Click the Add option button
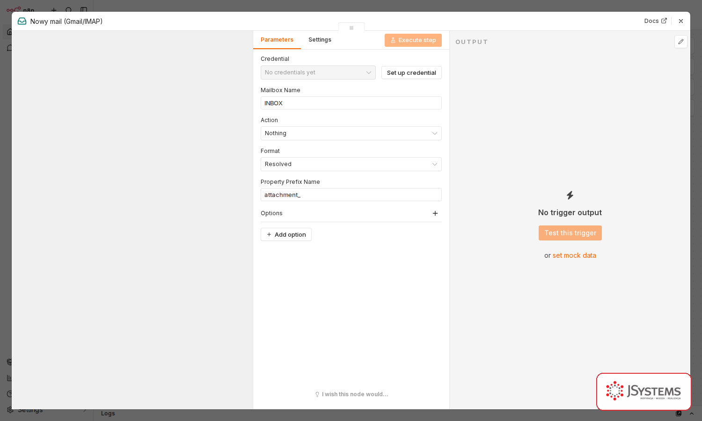This screenshot has width=702, height=421. (x=286, y=234)
